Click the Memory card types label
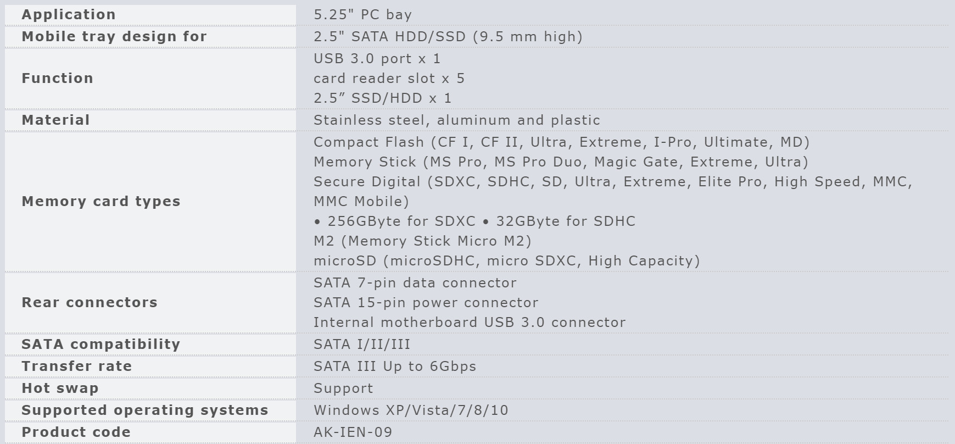The height and width of the screenshot is (444, 955). 101,202
